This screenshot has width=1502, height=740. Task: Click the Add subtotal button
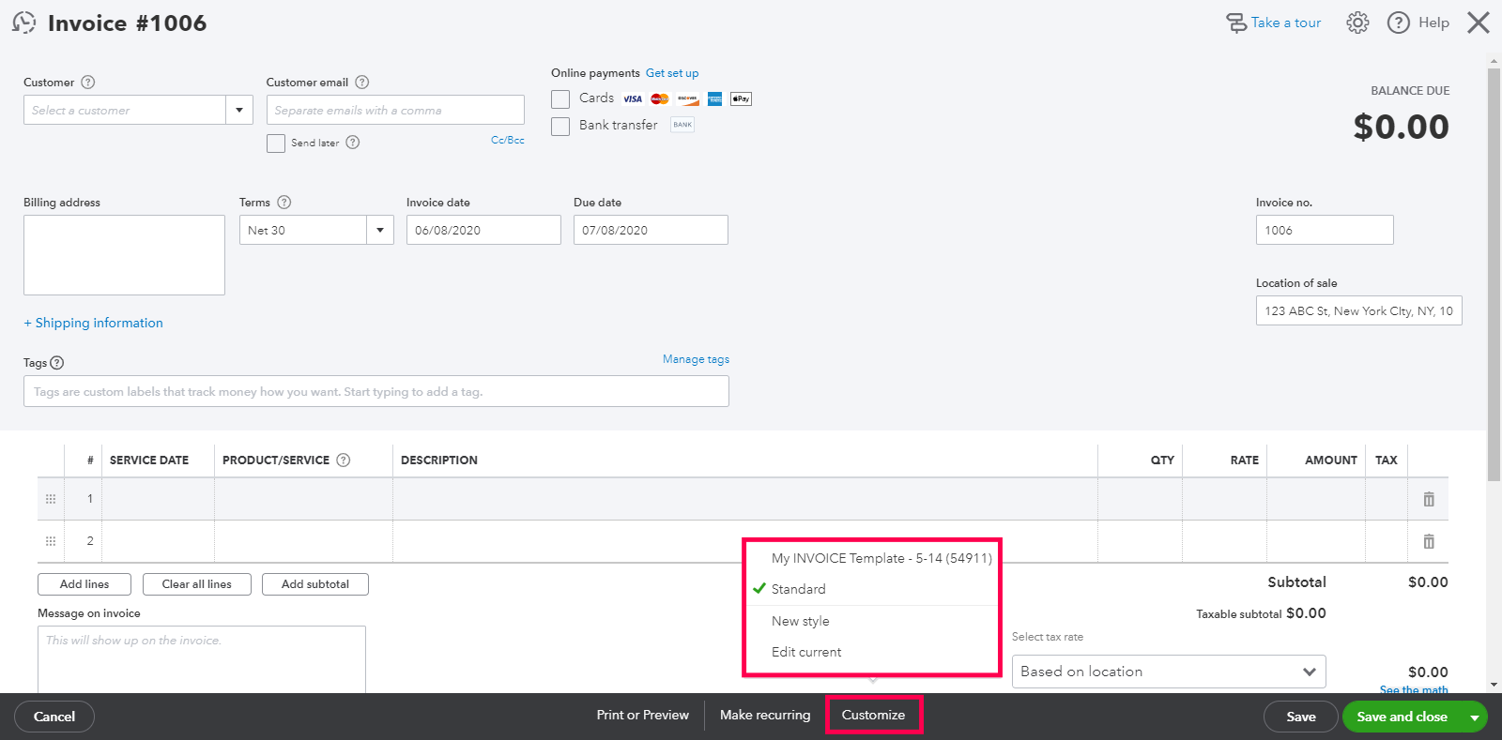click(x=315, y=584)
